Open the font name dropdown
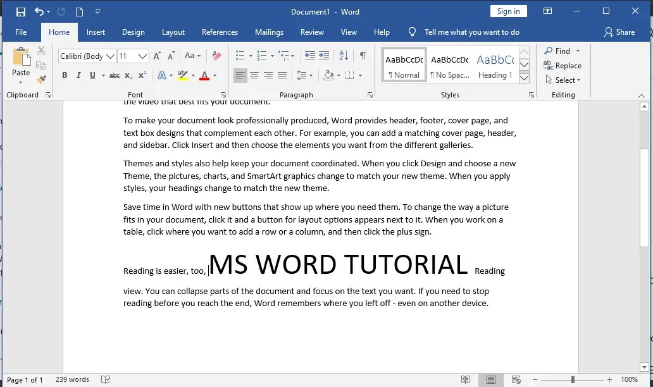This screenshot has width=653, height=387. point(110,56)
